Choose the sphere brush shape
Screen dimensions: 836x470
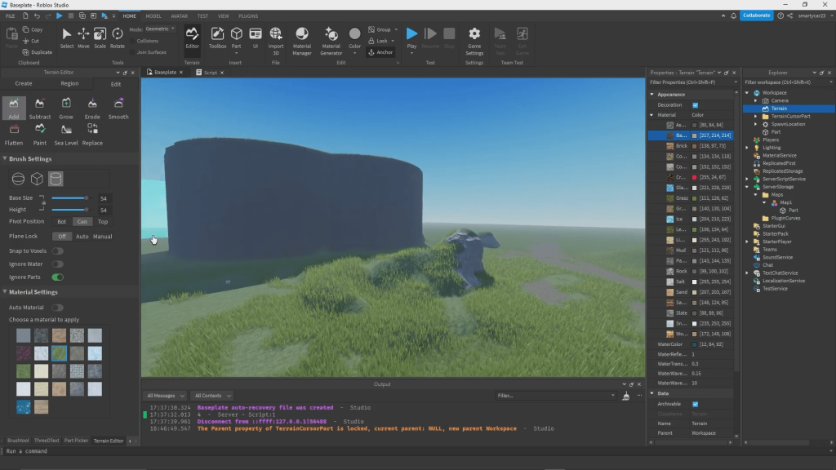pos(18,179)
